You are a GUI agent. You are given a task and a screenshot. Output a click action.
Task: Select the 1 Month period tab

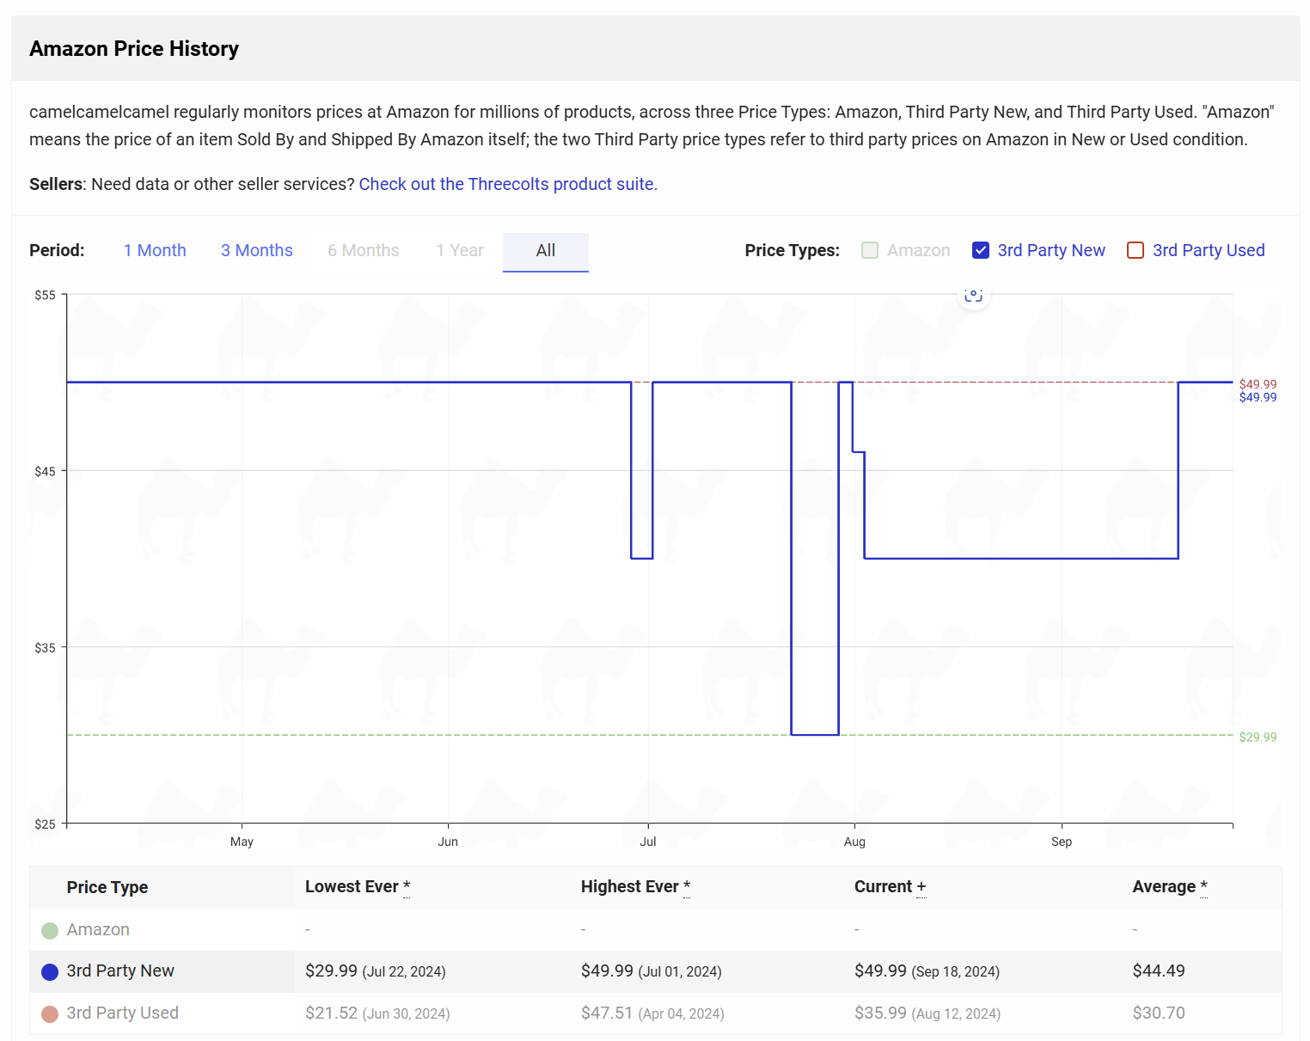155,250
